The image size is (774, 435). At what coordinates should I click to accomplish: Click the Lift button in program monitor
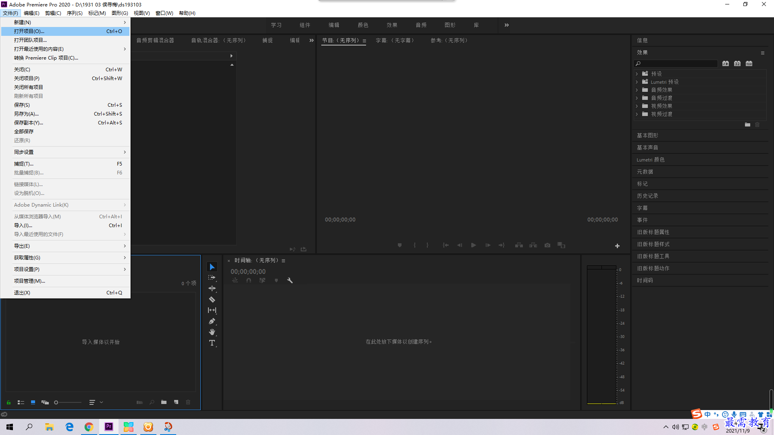519,245
